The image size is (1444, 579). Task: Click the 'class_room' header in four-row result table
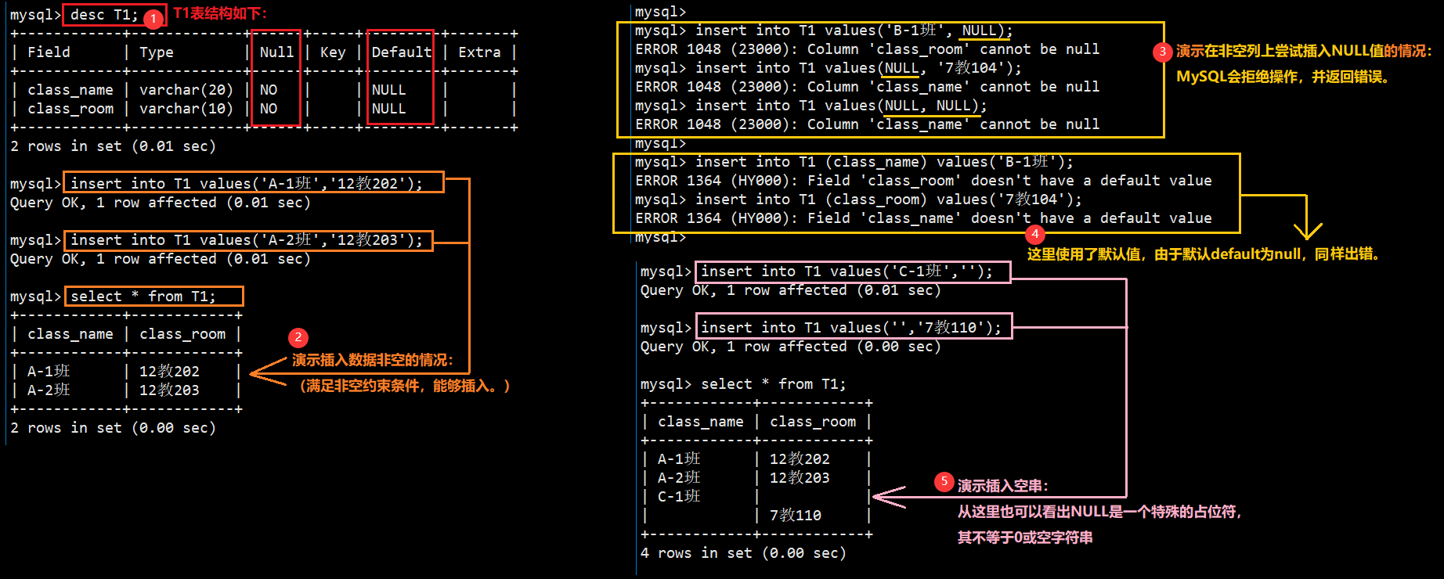coord(813,422)
